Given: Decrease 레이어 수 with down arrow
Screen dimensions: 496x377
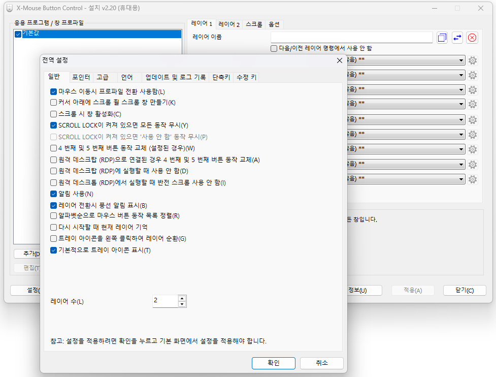Looking at the screenshot, I should (182, 304).
